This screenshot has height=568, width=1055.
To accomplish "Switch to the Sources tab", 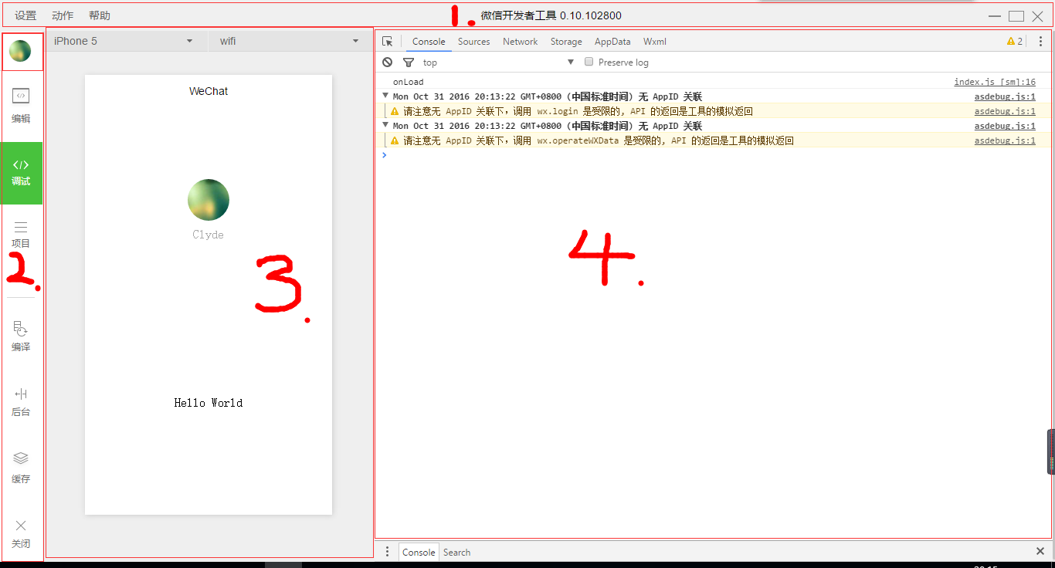I will click(x=473, y=42).
